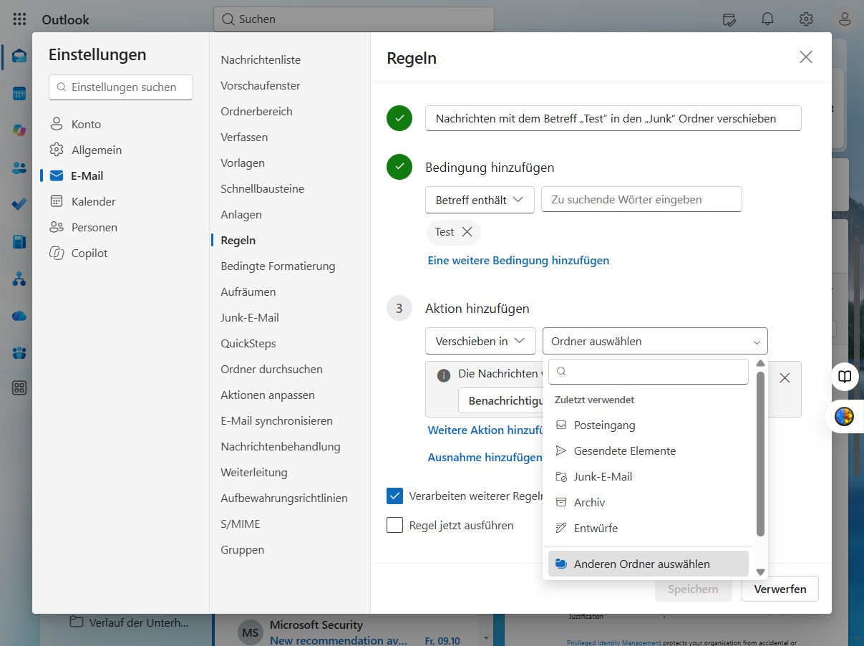
Task: Open the app launcher grid icon
Action: (20, 19)
